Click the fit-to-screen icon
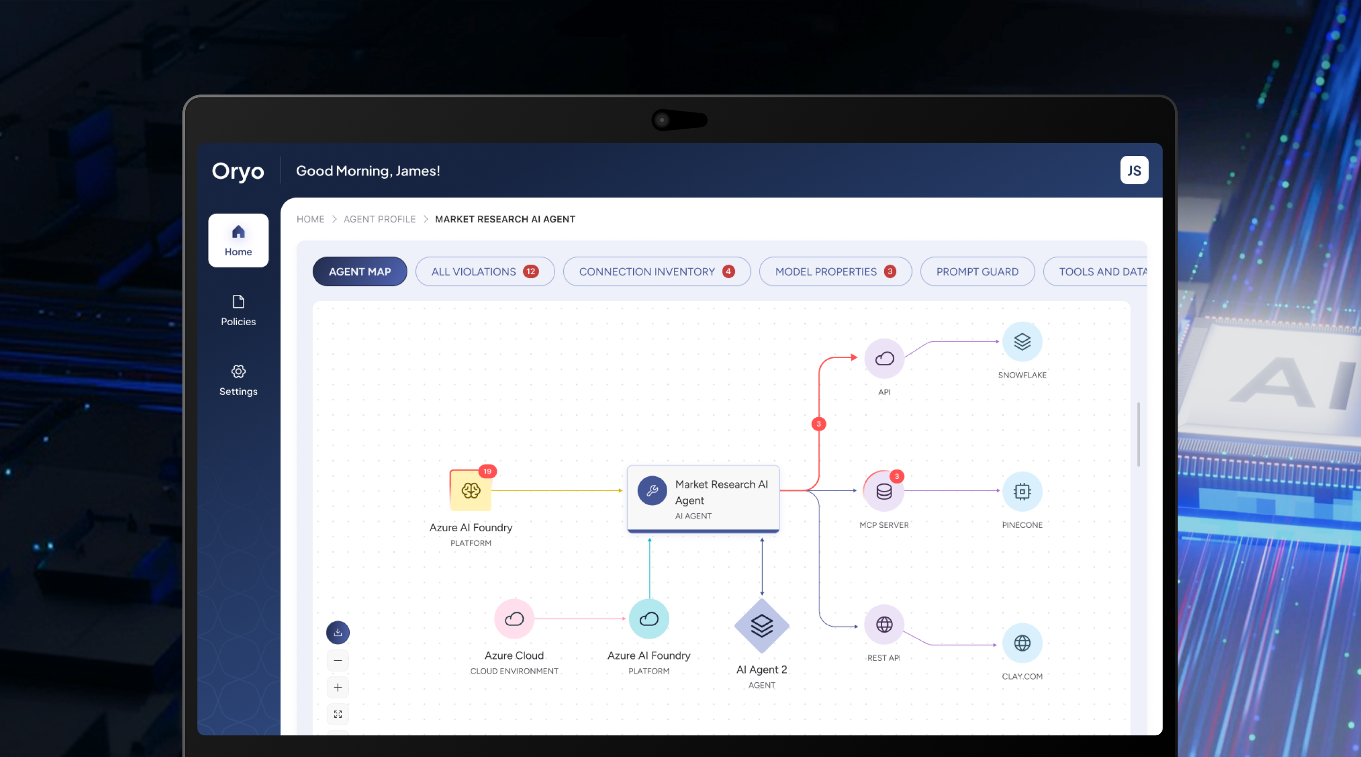 [337, 714]
